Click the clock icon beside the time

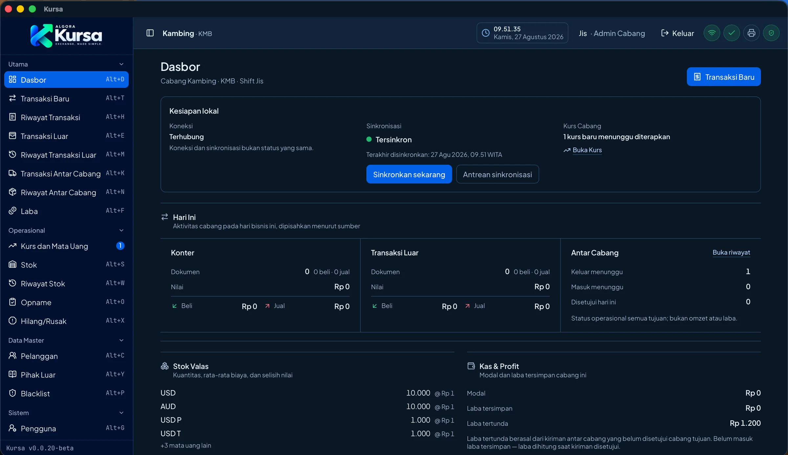(486, 33)
